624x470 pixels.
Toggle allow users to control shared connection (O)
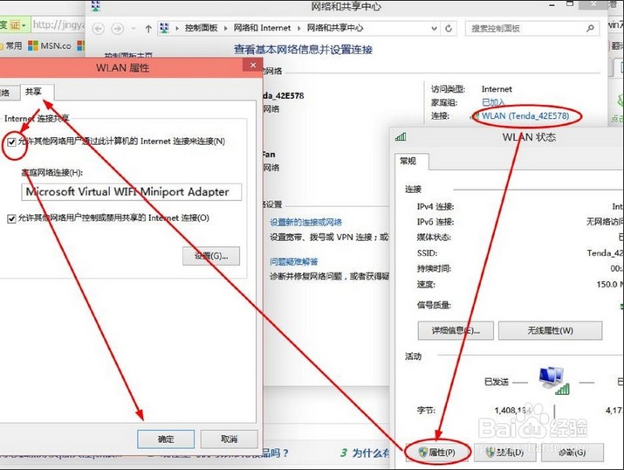11,218
